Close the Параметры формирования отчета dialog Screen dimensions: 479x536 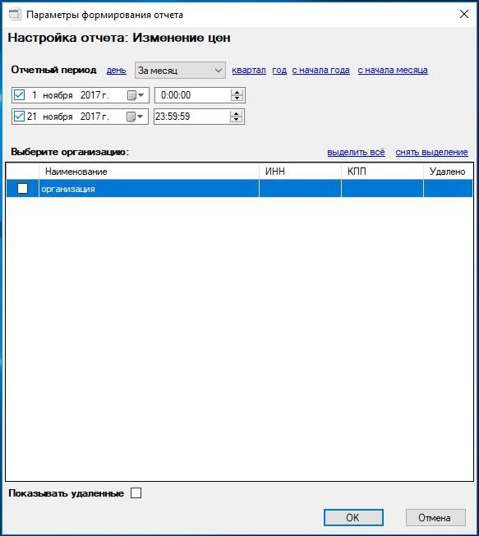(464, 14)
